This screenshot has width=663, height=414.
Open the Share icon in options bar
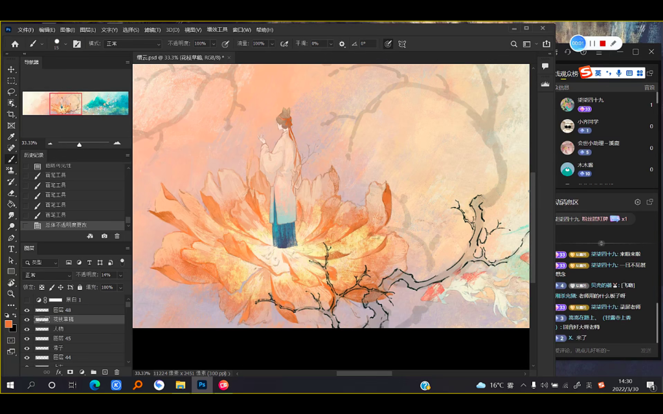546,44
